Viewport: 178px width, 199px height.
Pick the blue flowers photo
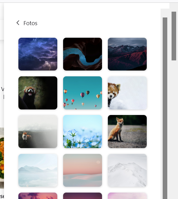pyautogui.click(x=82, y=132)
